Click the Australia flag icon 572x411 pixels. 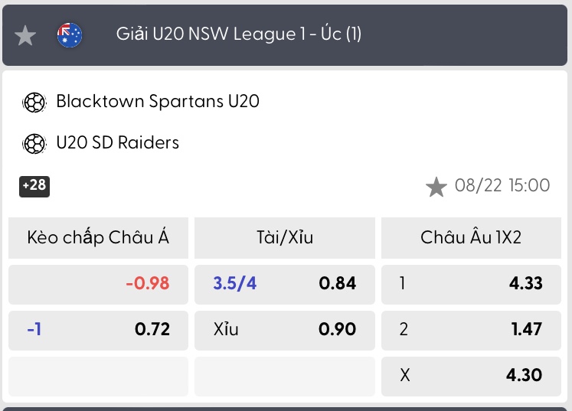pos(70,35)
